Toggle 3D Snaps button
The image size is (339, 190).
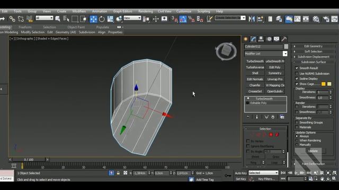(174, 19)
